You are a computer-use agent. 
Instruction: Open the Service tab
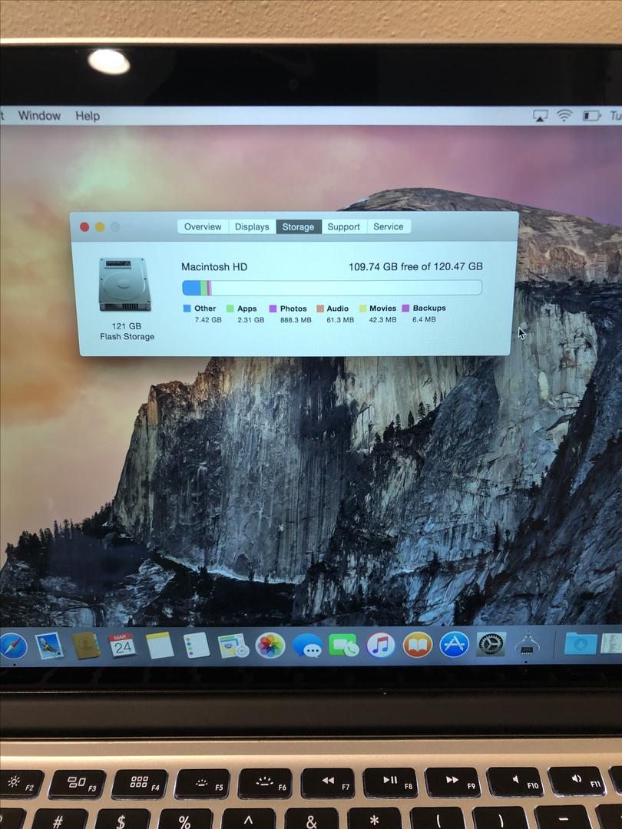(x=389, y=226)
